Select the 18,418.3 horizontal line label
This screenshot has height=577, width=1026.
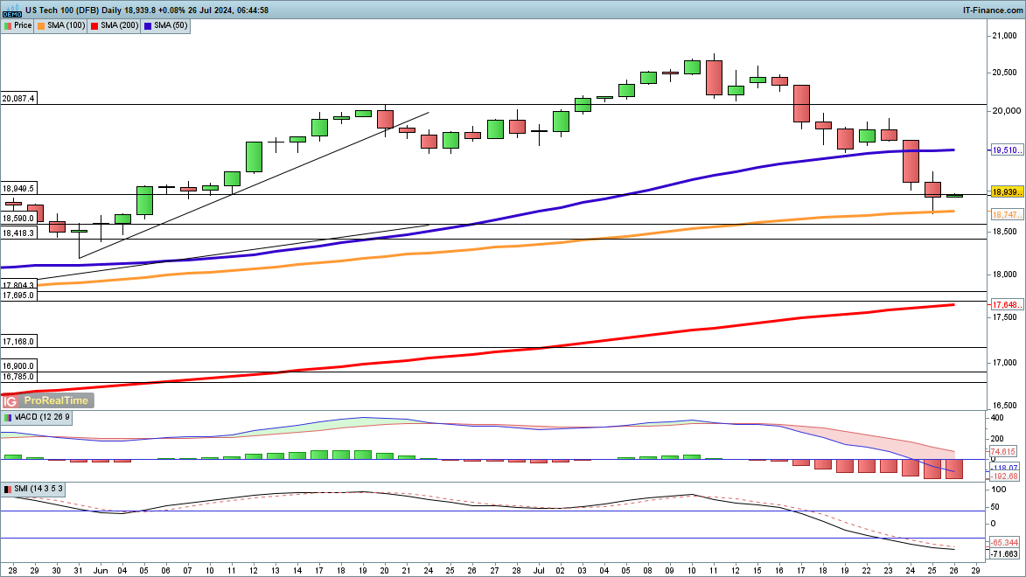[18, 233]
